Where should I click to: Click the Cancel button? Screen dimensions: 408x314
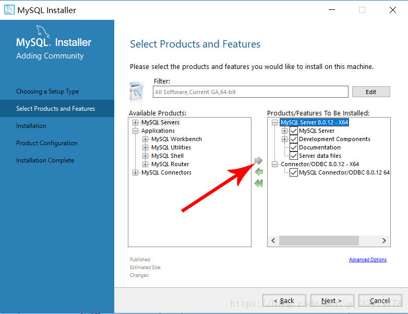[380, 300]
